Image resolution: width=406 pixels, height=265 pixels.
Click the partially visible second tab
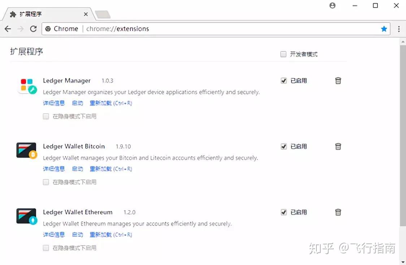tap(102, 14)
